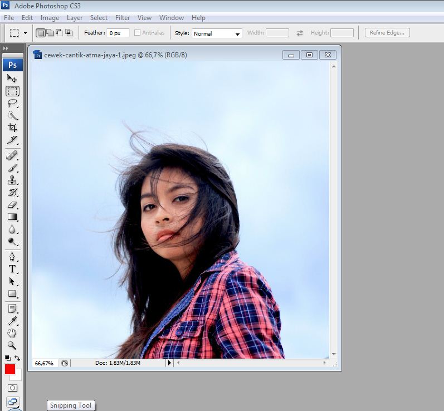Select the Hand tool
Screen dimensions: 444x411
tap(12, 333)
